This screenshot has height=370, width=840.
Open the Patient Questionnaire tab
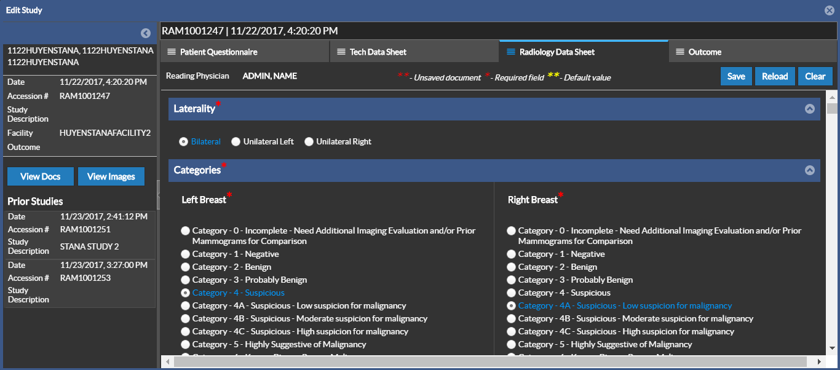coord(218,52)
